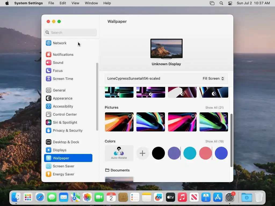Choose the salmon pink color swatch
Viewport: 275px width, 206px height.
pyautogui.click(x=205, y=153)
